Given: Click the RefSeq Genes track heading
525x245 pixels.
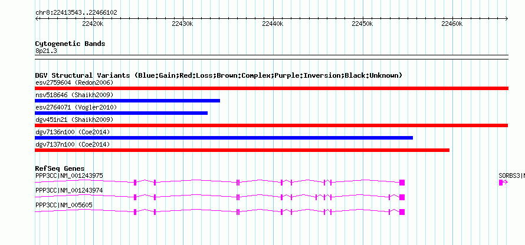Looking at the screenshot, I should [60, 169].
